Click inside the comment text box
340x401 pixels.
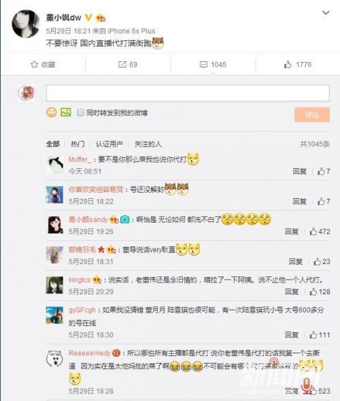pyautogui.click(x=188, y=93)
